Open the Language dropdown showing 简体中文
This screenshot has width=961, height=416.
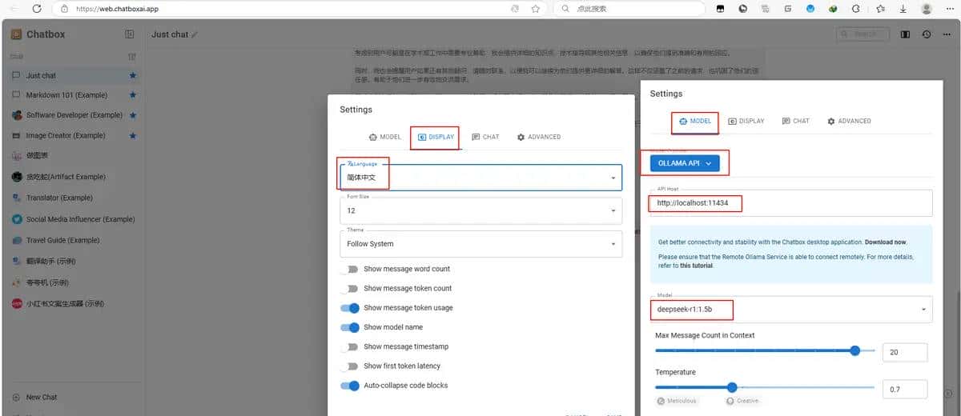(x=480, y=177)
